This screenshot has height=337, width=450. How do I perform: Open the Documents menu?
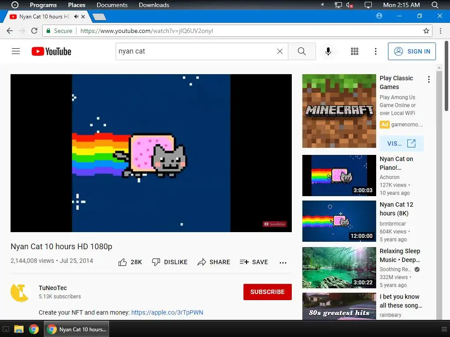pos(112,5)
